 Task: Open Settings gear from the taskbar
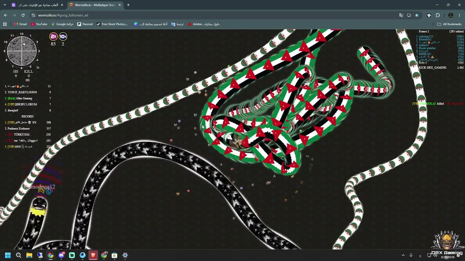125,255
